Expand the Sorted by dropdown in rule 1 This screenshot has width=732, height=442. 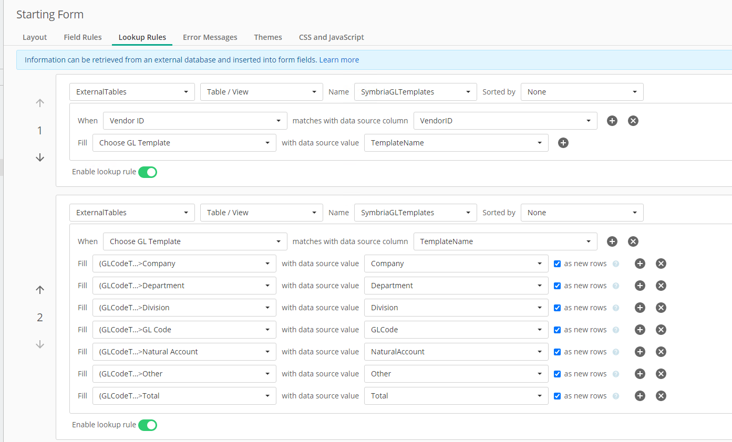(582, 92)
